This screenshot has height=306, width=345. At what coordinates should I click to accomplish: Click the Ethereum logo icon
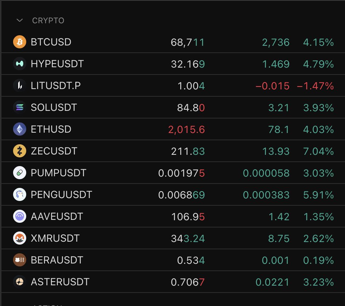pyautogui.click(x=20, y=129)
